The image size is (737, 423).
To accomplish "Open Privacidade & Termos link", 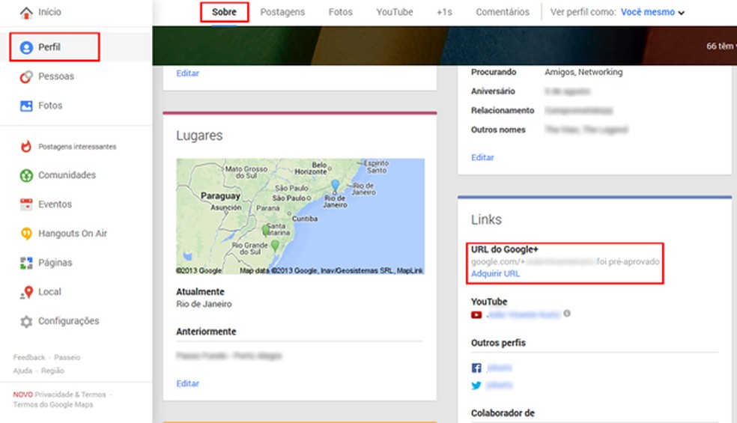I will (x=70, y=395).
